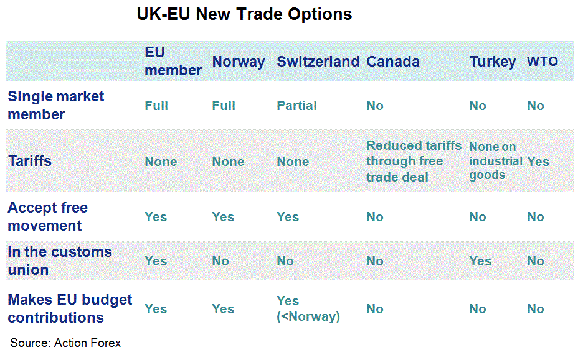Click Turkey's 'Yes' customs union cell

pyautogui.click(x=480, y=261)
